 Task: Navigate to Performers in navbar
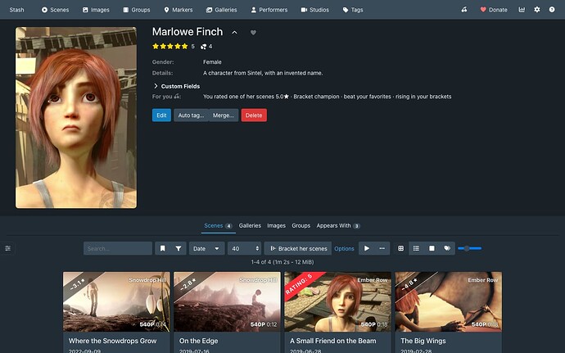click(x=269, y=10)
